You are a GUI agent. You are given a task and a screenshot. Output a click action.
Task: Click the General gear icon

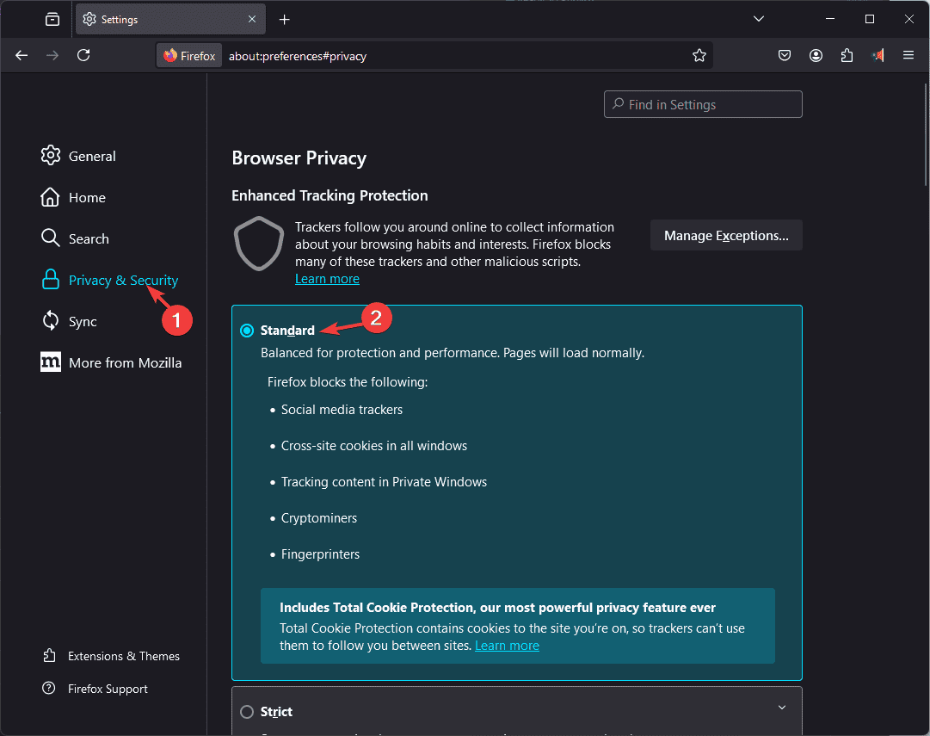pyautogui.click(x=51, y=156)
